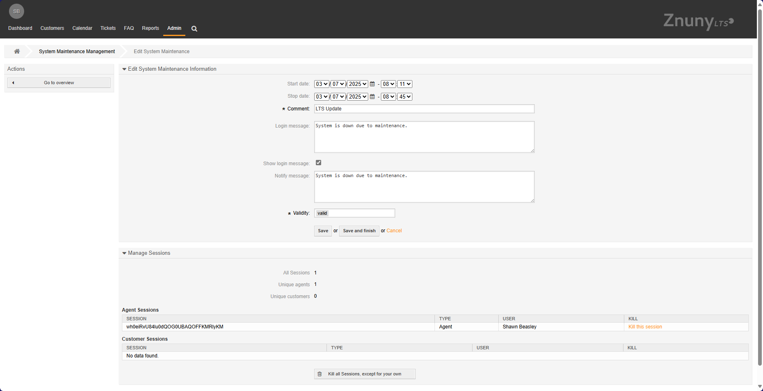Collapse the Manage Sessions section
This screenshot has width=763, height=391.
(124, 253)
